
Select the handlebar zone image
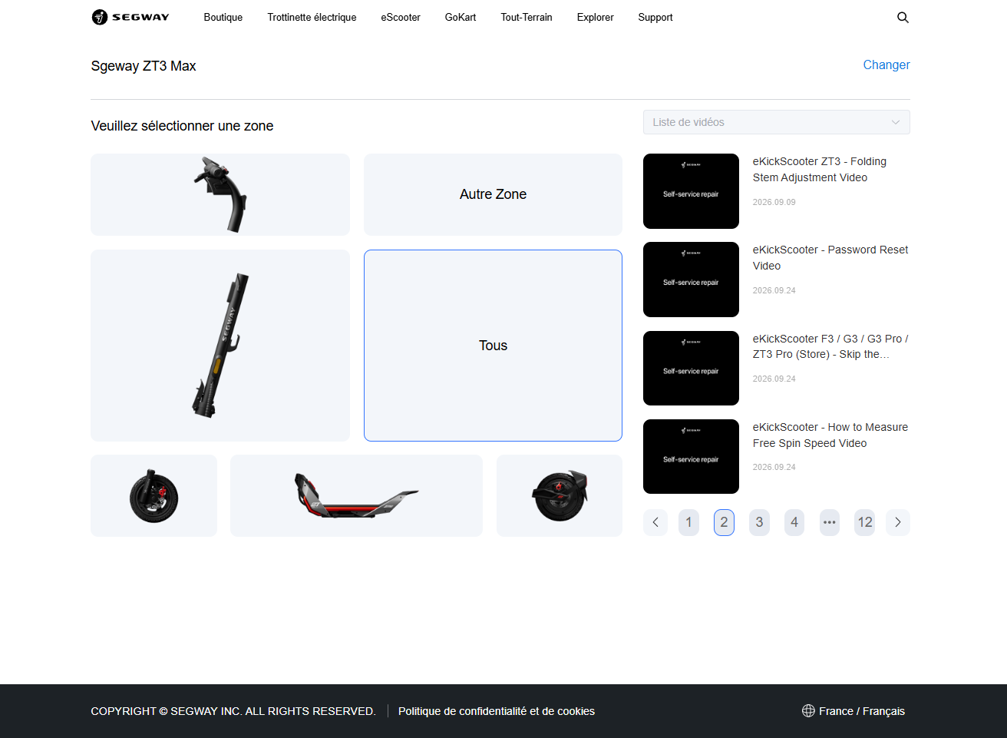(220, 194)
